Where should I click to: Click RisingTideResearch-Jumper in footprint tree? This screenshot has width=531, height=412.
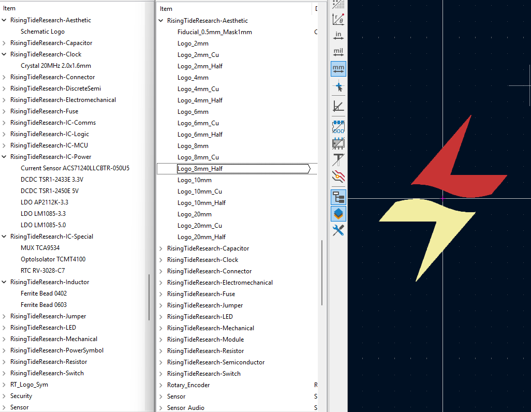[x=205, y=305]
